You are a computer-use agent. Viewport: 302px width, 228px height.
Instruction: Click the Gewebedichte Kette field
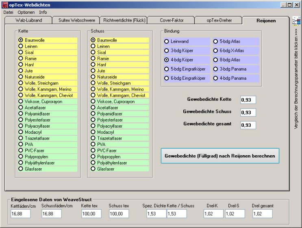[248, 100]
